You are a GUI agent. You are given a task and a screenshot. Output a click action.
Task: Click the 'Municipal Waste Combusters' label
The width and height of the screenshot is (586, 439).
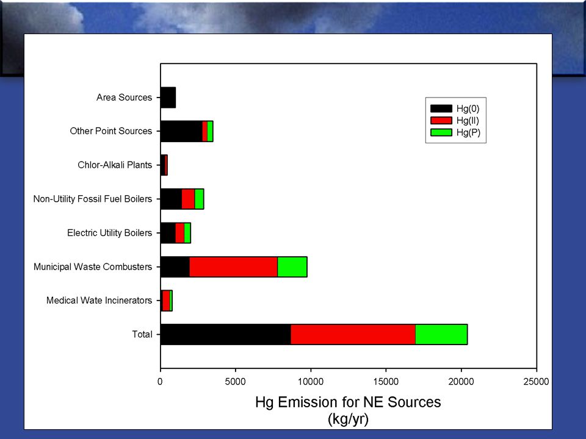(x=93, y=266)
